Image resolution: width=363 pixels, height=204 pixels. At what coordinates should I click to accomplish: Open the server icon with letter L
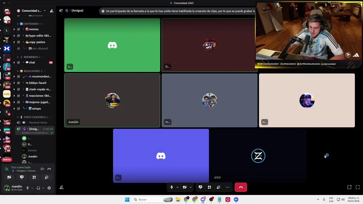click(7, 30)
